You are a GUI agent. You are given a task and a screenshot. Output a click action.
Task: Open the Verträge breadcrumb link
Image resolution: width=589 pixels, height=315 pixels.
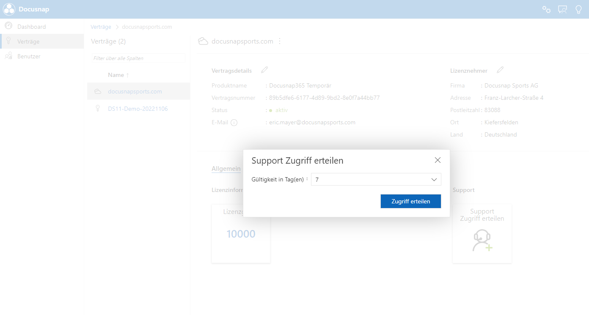tap(101, 27)
